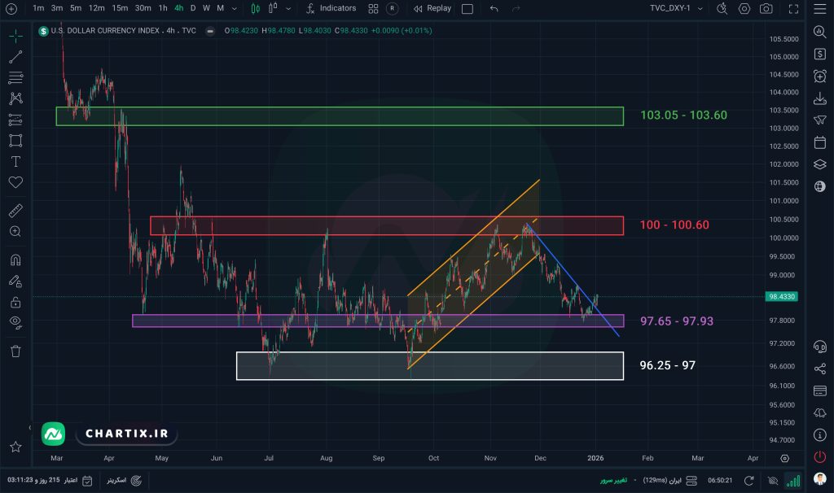Choose the text annotation tool
Image resolution: width=834 pixels, height=493 pixels.
15,161
